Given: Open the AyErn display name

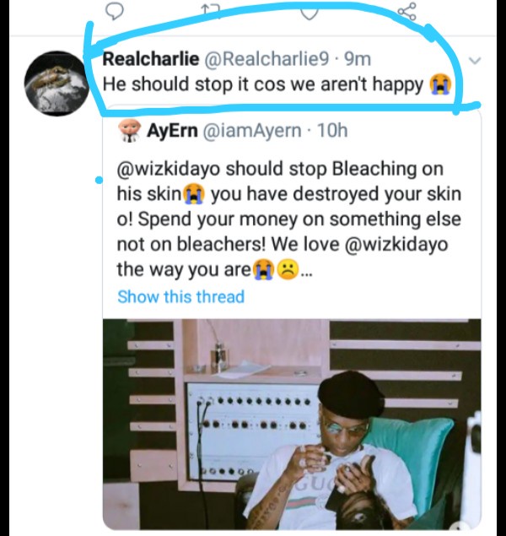Looking at the screenshot, I should pyautogui.click(x=171, y=131).
